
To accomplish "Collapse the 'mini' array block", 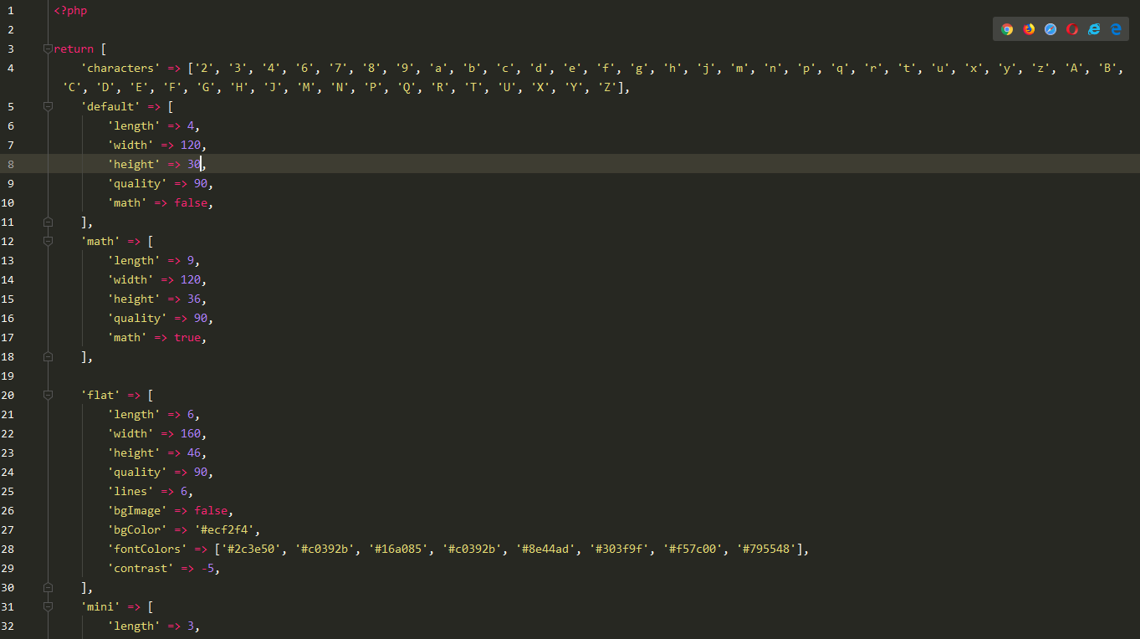I will pyautogui.click(x=49, y=606).
